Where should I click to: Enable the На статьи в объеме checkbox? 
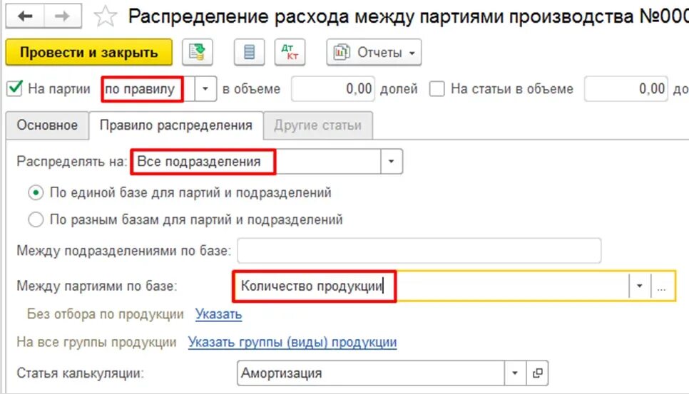click(x=437, y=88)
